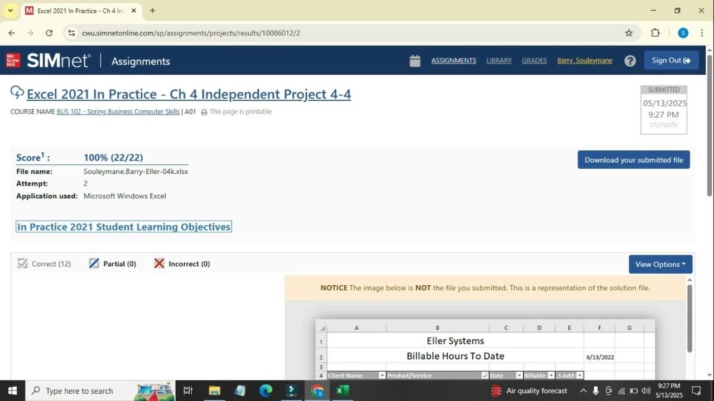Click the SUBMITTED date box

(664, 110)
